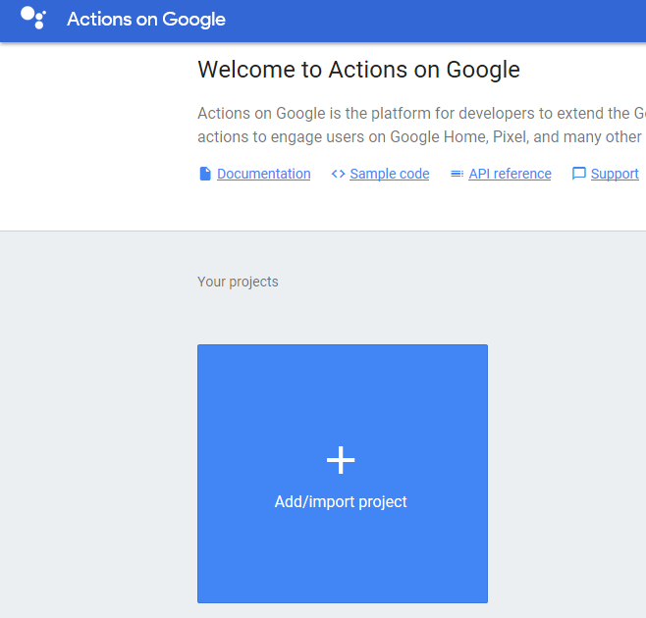Click the Add/import project card label
Screen dimensions: 646x618
coord(341,502)
